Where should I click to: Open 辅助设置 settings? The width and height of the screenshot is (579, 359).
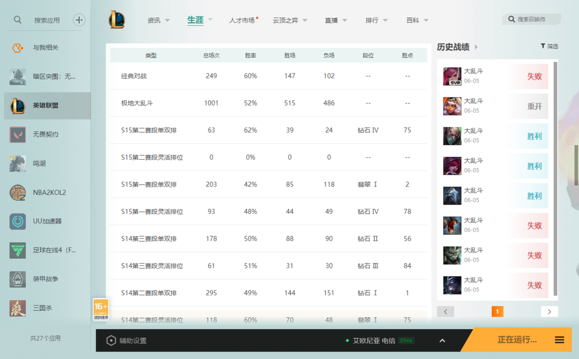click(127, 341)
